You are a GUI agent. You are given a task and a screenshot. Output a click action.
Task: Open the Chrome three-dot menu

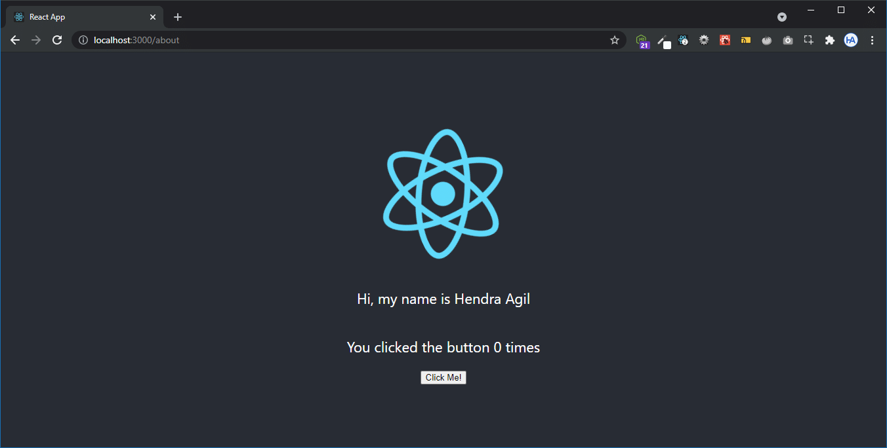[x=872, y=40]
